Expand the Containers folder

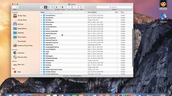pos(41,18)
